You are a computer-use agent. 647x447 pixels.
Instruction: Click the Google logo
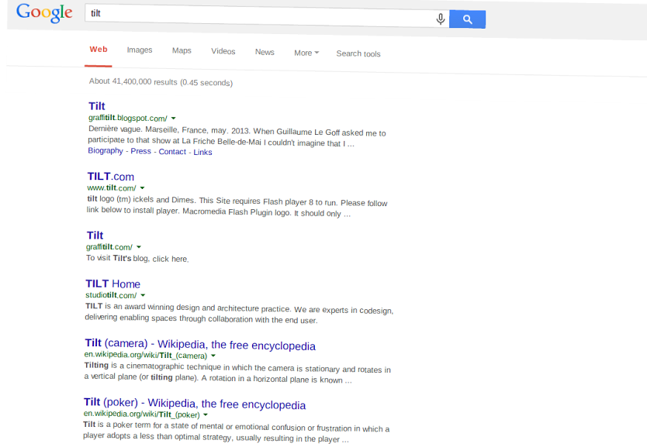click(44, 13)
